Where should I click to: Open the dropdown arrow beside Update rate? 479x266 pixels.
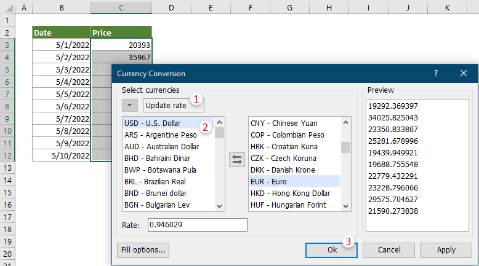130,106
